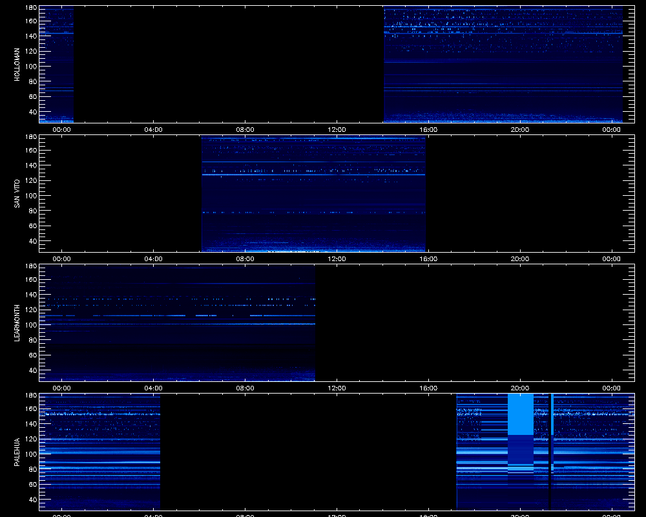Select the 120 frequency tick on San Vito axis
The height and width of the screenshot is (517, 646).
click(x=31, y=180)
